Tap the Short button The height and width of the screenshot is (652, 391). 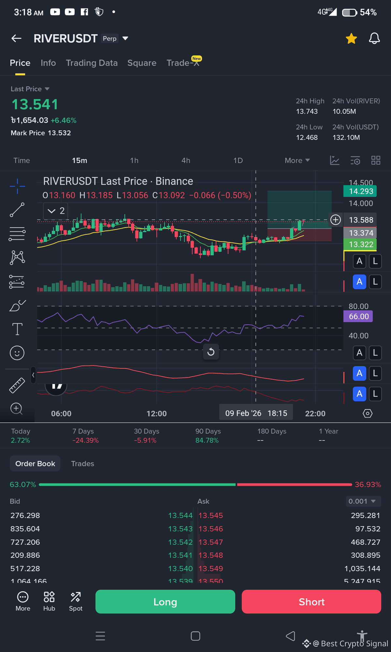click(311, 602)
